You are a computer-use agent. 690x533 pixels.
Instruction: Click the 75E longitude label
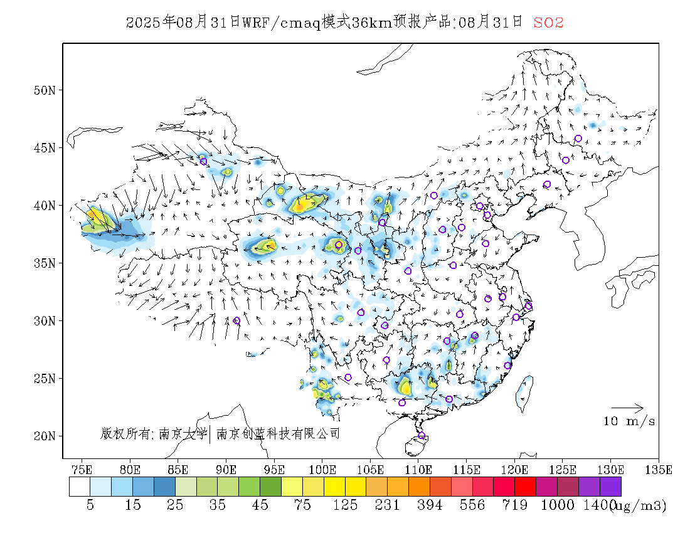point(82,470)
